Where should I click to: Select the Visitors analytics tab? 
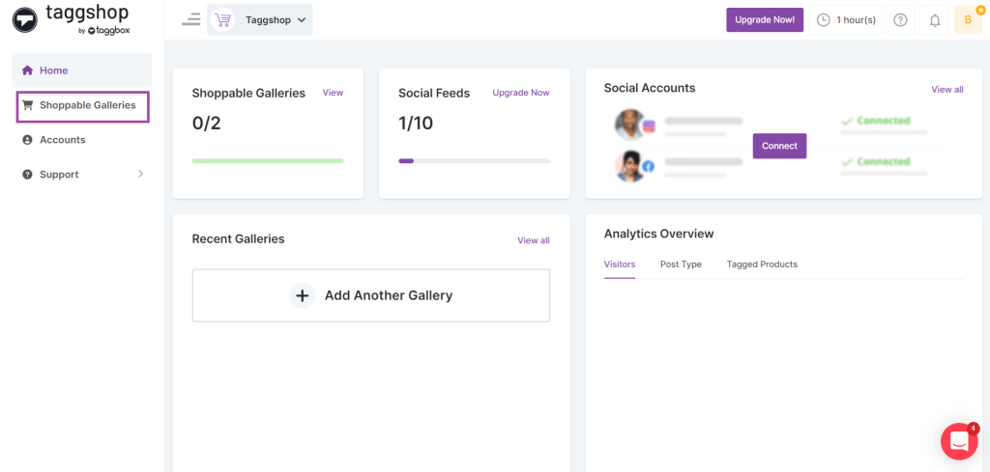pos(619,264)
